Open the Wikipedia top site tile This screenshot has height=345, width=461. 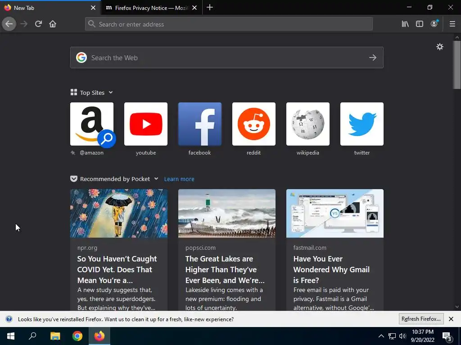[x=308, y=124]
